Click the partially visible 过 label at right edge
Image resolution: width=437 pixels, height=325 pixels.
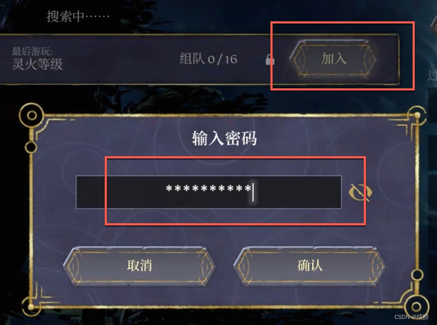click(x=432, y=75)
